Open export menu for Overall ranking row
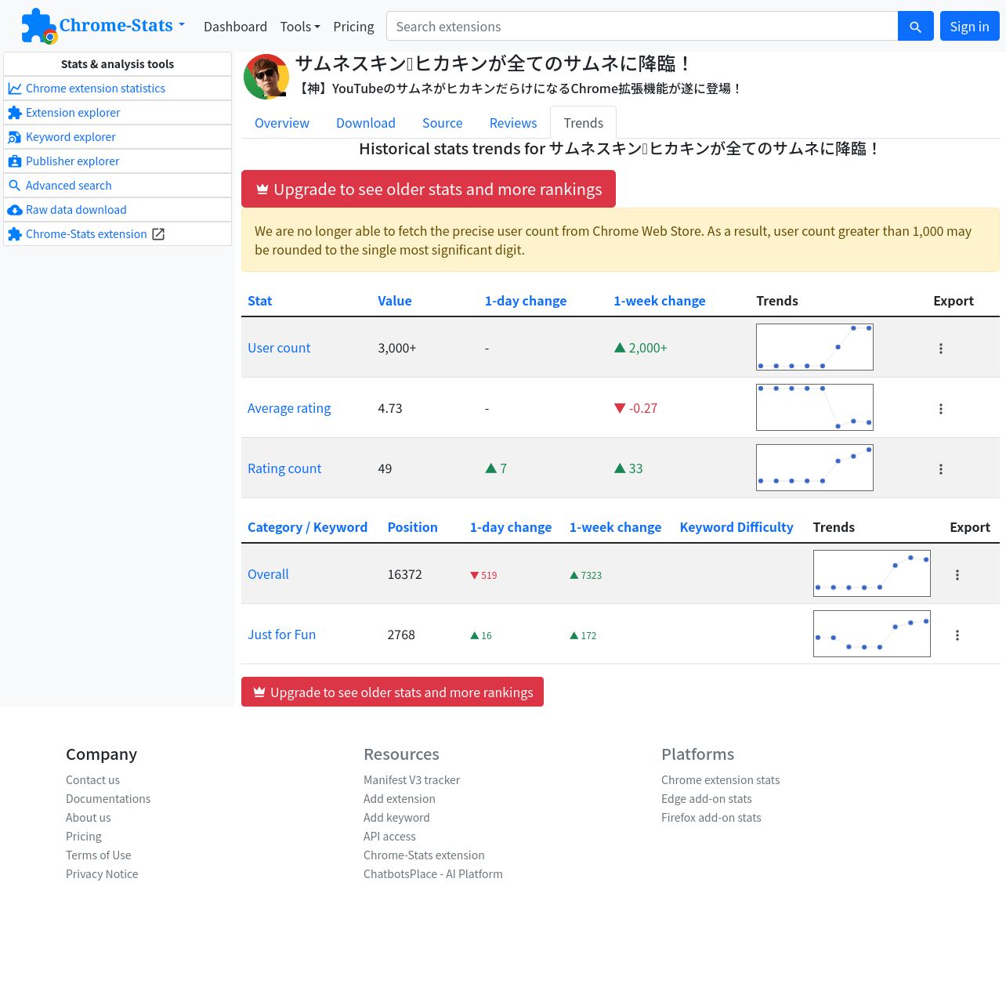The width and height of the screenshot is (1006, 987). (x=957, y=574)
